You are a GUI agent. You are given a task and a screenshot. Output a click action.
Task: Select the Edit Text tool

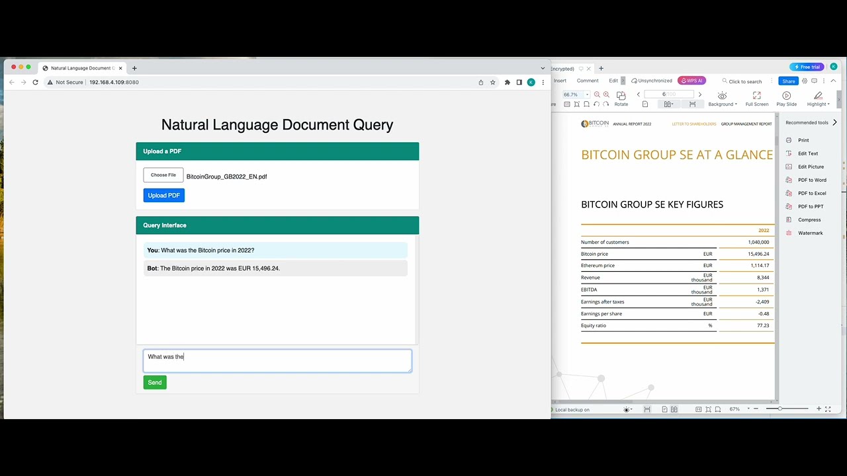point(808,153)
